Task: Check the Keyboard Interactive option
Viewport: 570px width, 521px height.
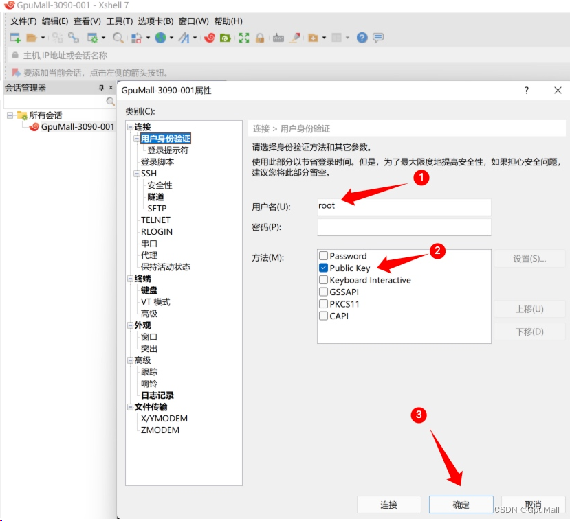Action: (324, 280)
